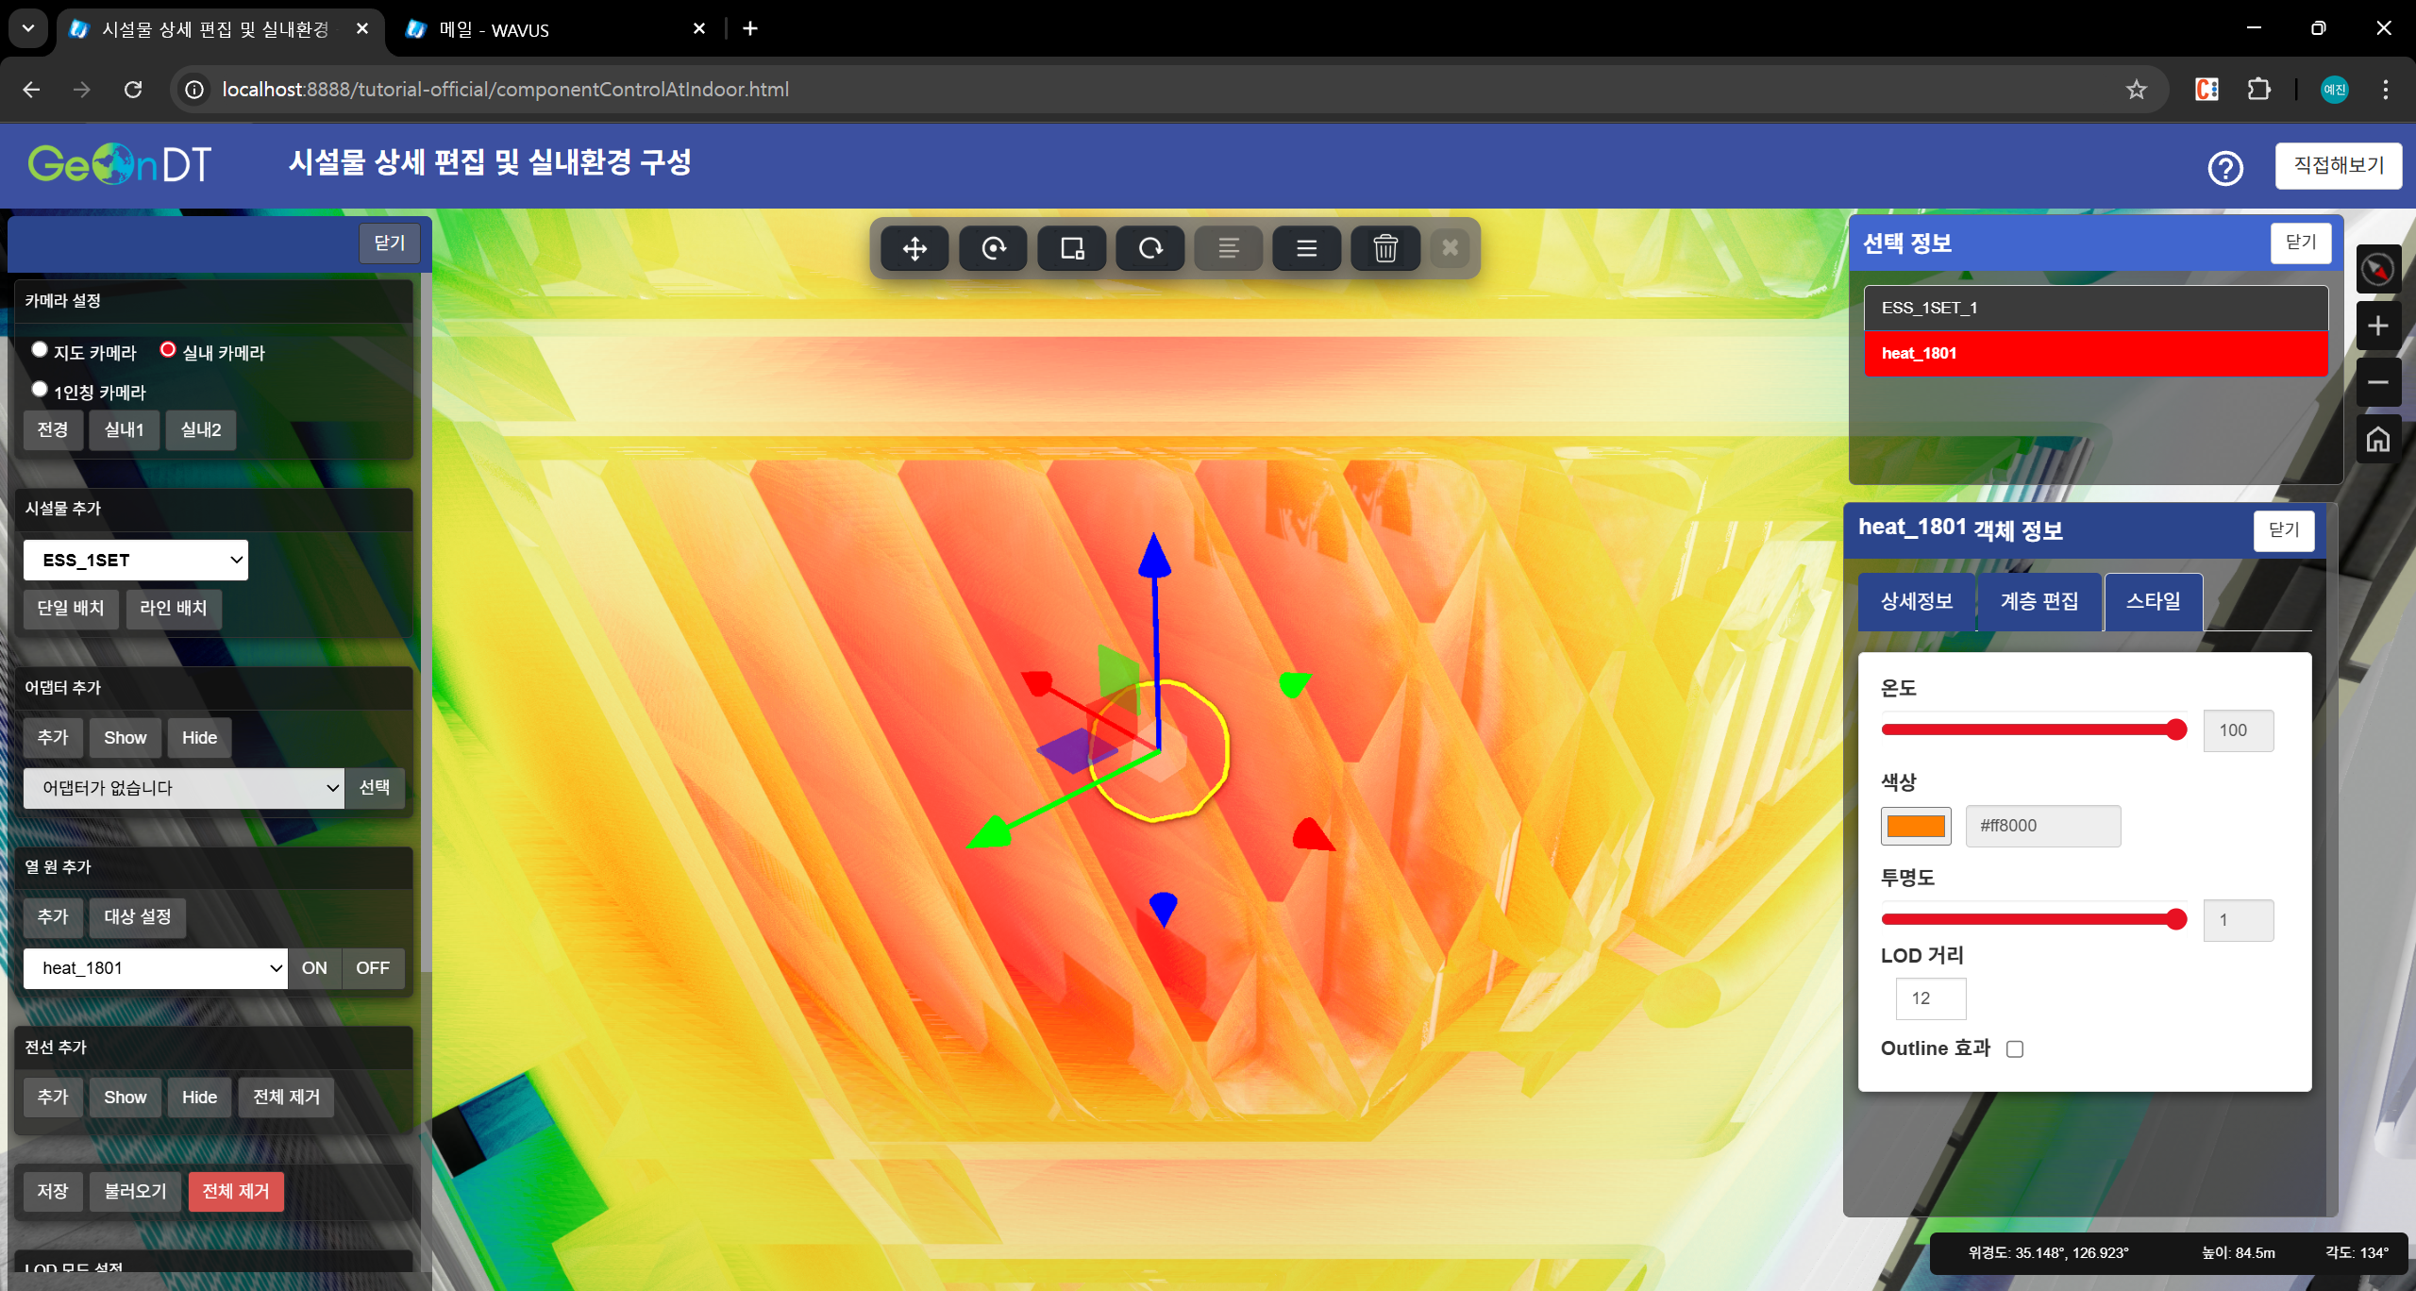Screen dimensions: 2416x1291
Task: Turn the heat source ON
Action: click(314, 968)
